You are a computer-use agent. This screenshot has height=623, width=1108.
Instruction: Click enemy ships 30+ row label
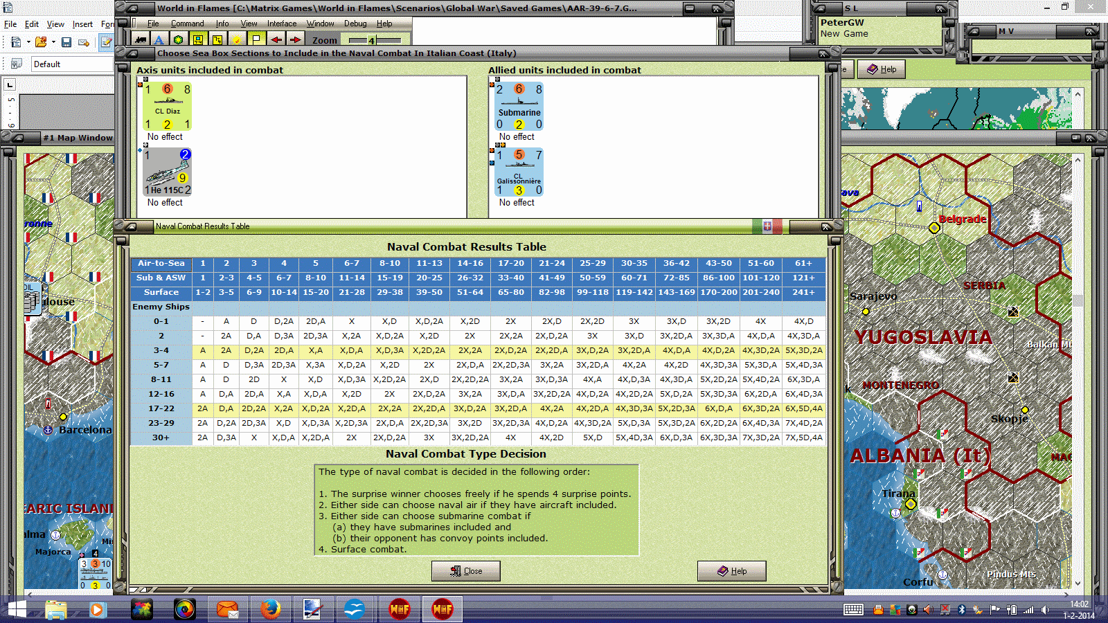point(161,437)
